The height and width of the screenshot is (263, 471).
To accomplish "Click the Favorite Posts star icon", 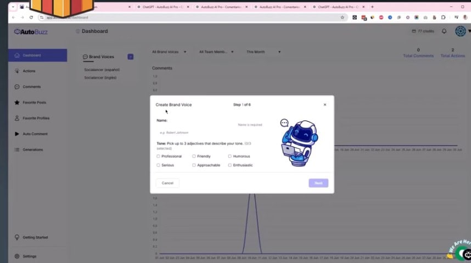I will pos(17,103).
